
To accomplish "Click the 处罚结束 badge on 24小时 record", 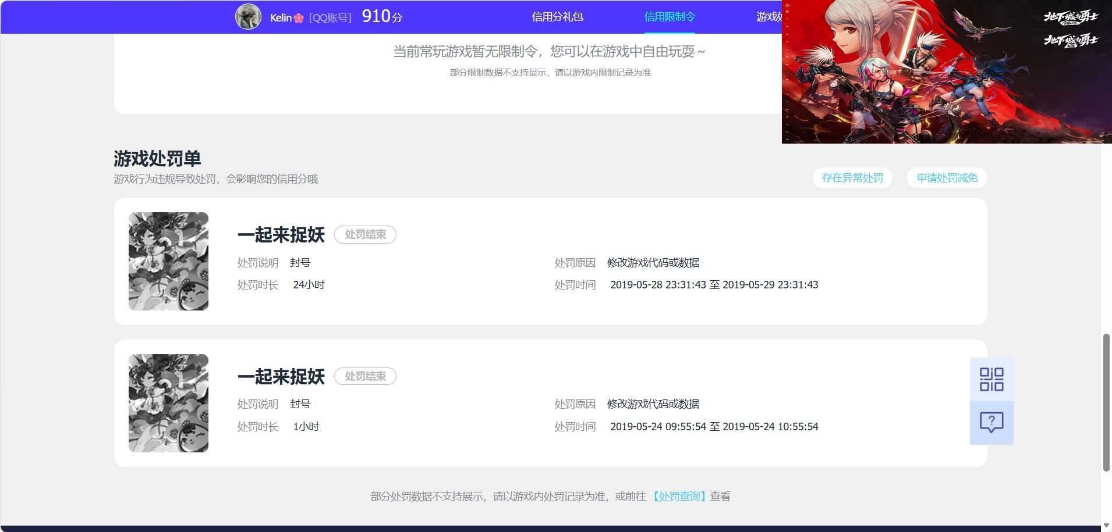I will 365,234.
